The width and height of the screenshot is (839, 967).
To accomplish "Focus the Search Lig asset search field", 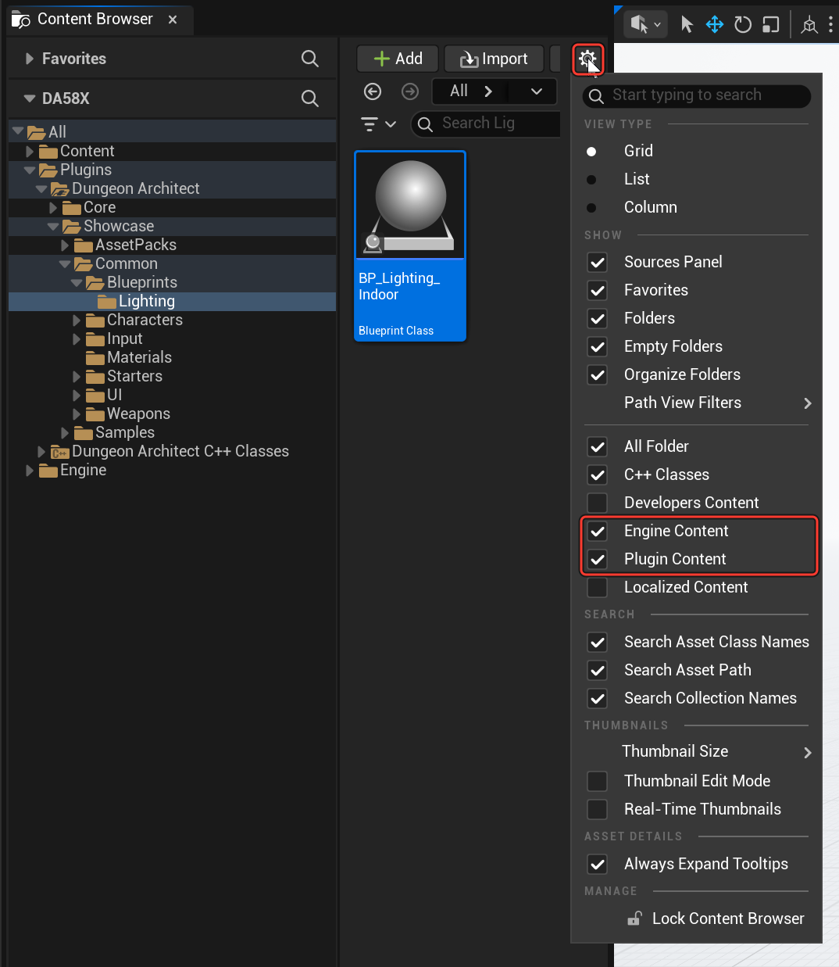I will pyautogui.click(x=487, y=124).
